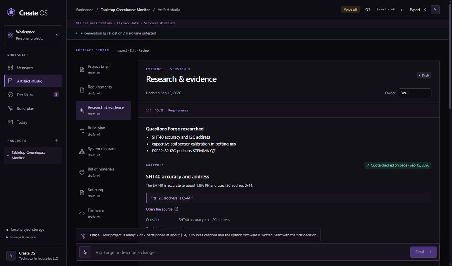Screen dimensions: 452x266
Task: Expand the Workspace Personal projects switcher
Action: [x=33, y=35]
